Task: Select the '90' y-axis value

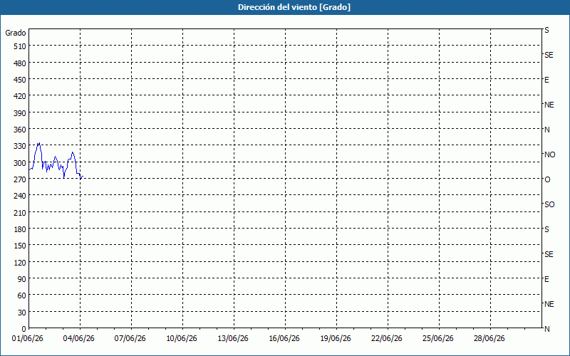Action: pos(22,279)
